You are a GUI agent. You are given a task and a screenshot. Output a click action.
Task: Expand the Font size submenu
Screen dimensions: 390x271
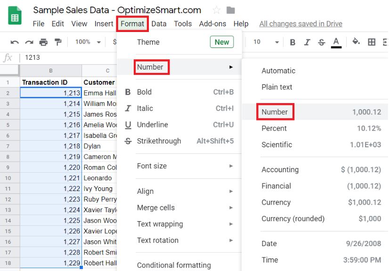point(179,166)
